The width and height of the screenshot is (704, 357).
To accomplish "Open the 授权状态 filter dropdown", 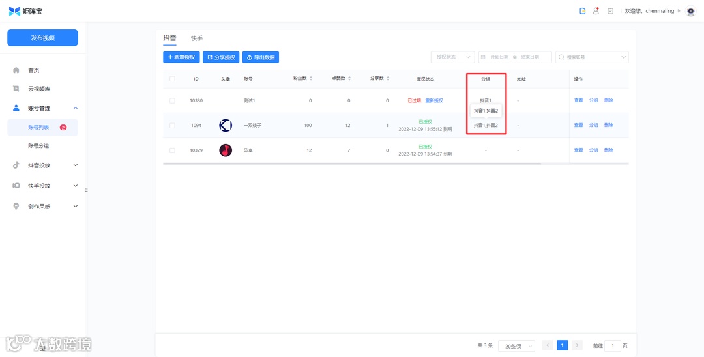I will [452, 57].
